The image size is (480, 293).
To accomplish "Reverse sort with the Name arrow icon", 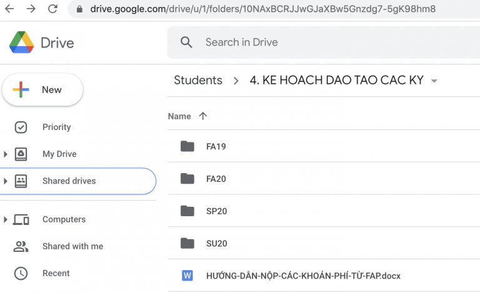I will [x=202, y=116].
